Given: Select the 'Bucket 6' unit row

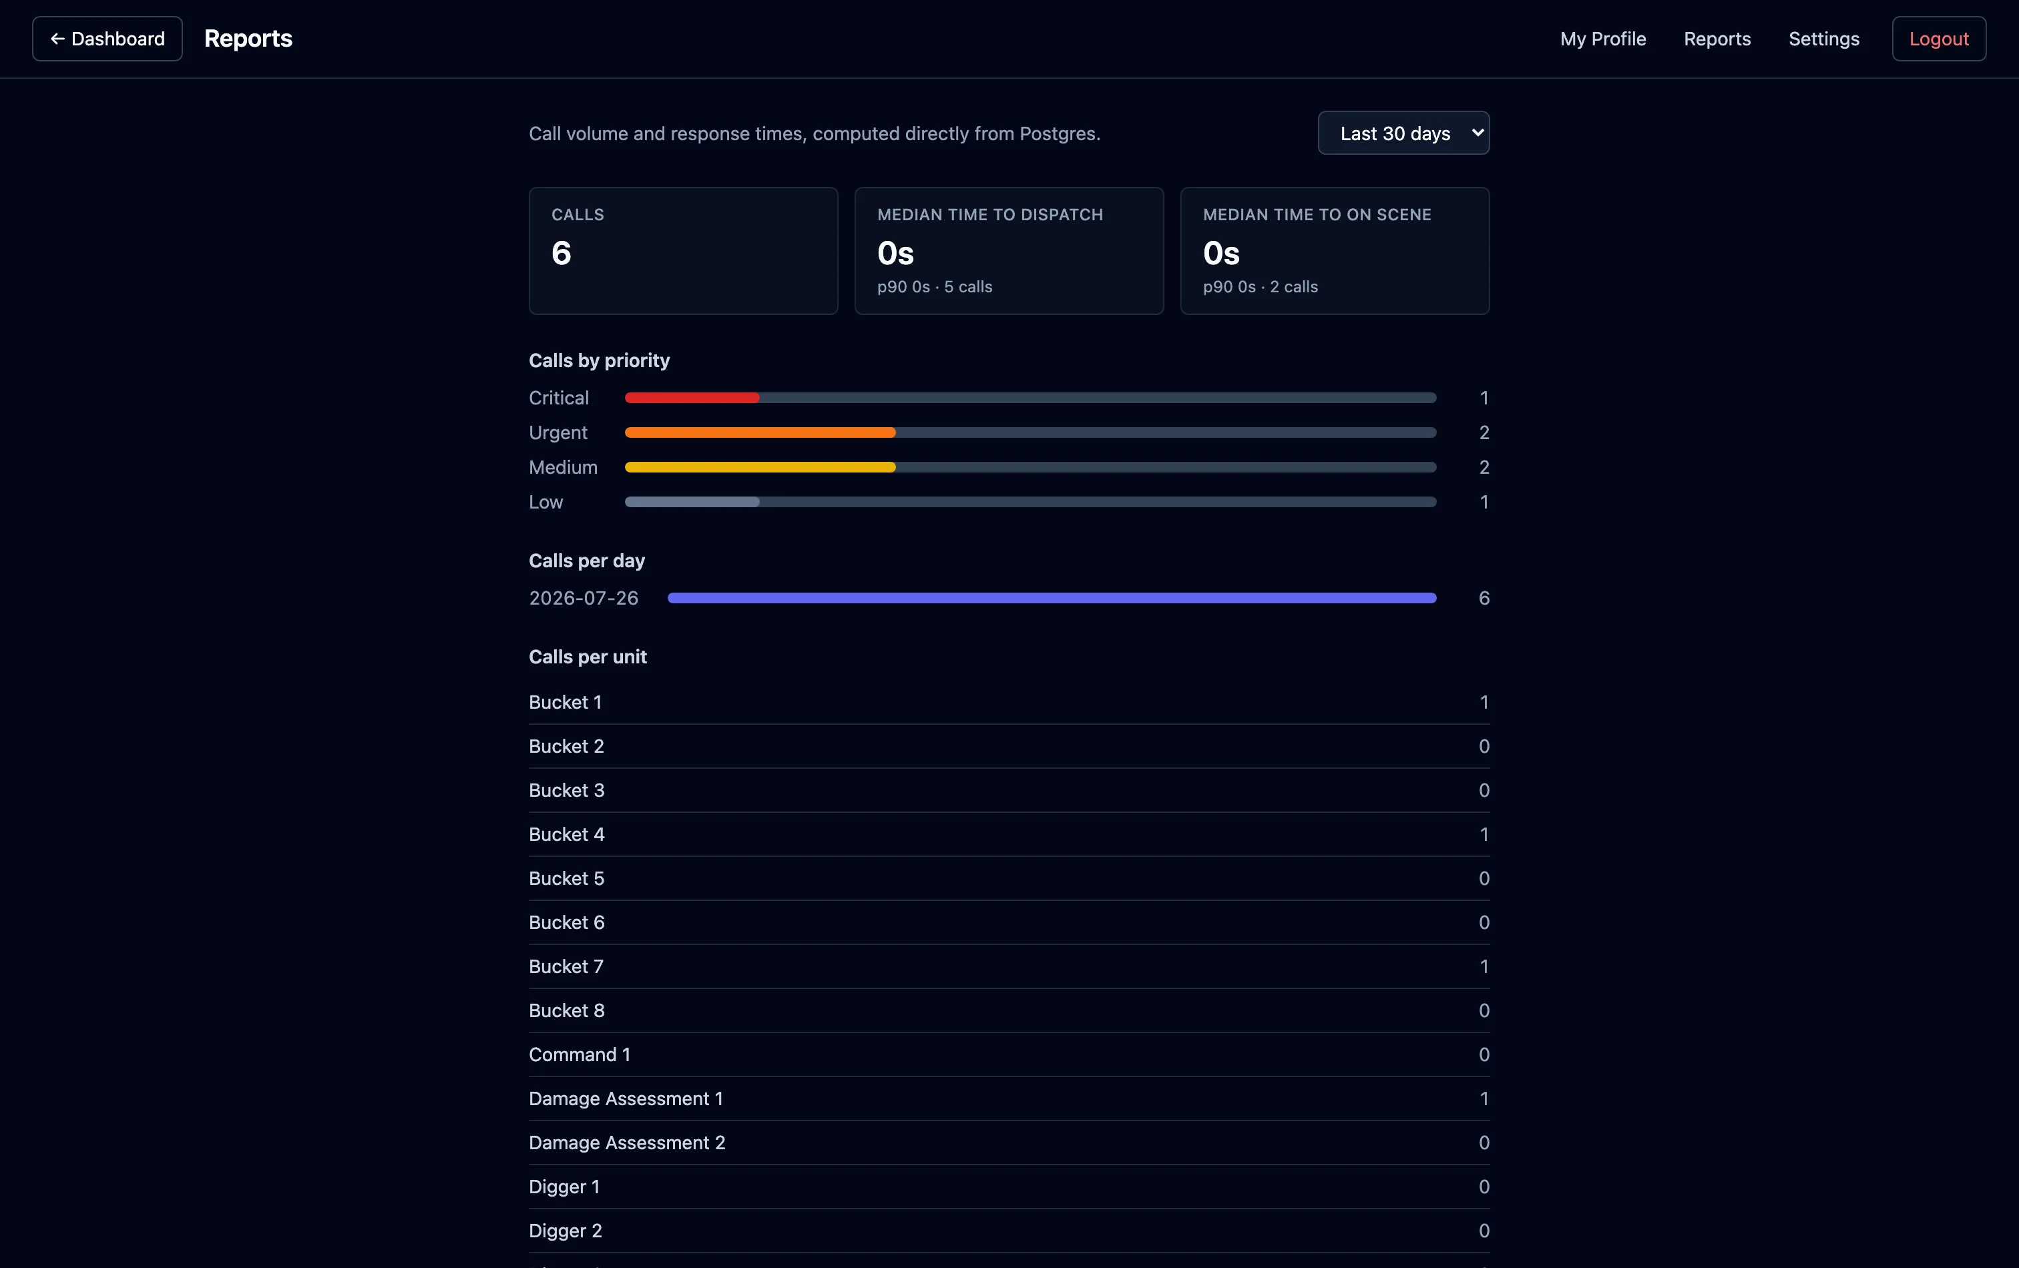Looking at the screenshot, I should coord(1009,923).
